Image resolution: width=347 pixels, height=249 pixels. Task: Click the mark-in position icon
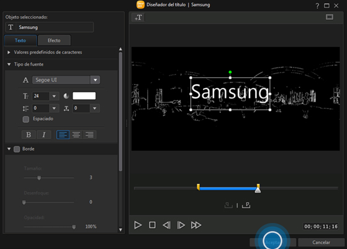coord(228,205)
